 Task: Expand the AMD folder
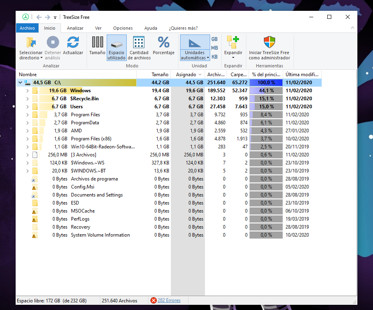click(27, 131)
